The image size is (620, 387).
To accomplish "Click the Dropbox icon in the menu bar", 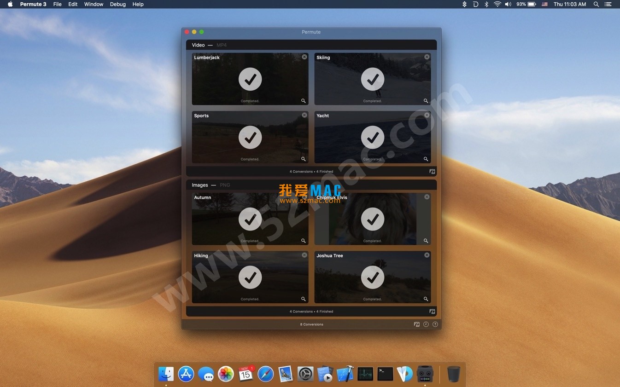I will (464, 4).
